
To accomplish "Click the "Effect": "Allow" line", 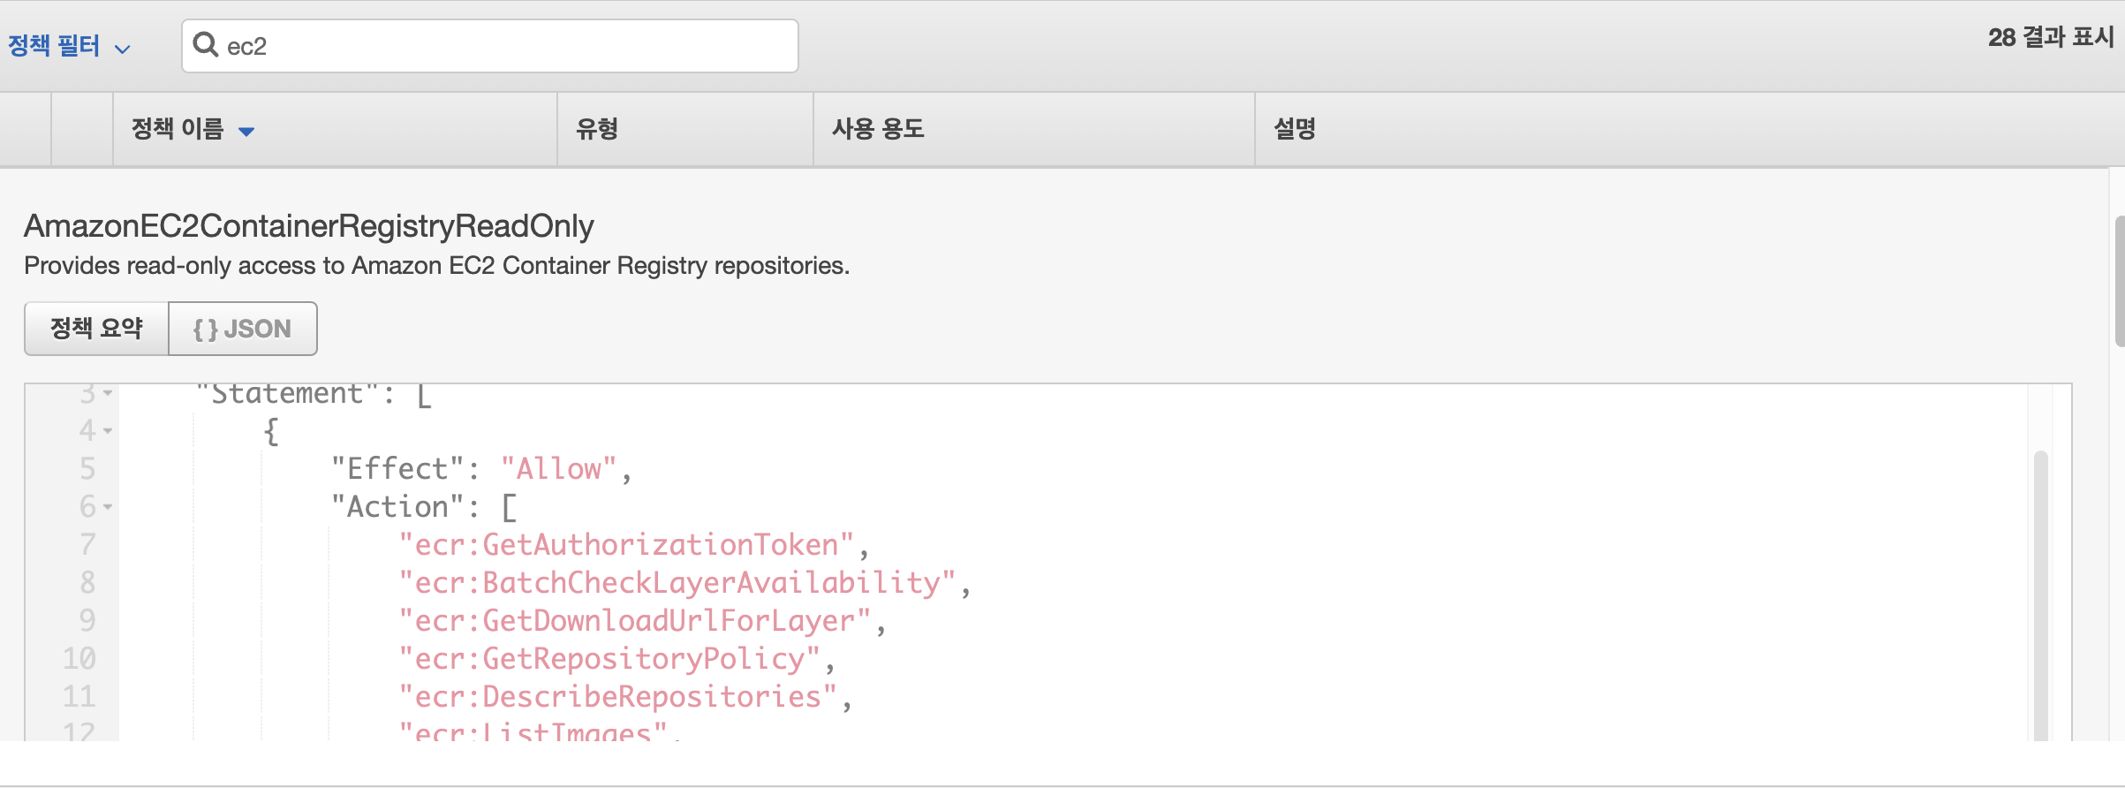I will tap(481, 469).
